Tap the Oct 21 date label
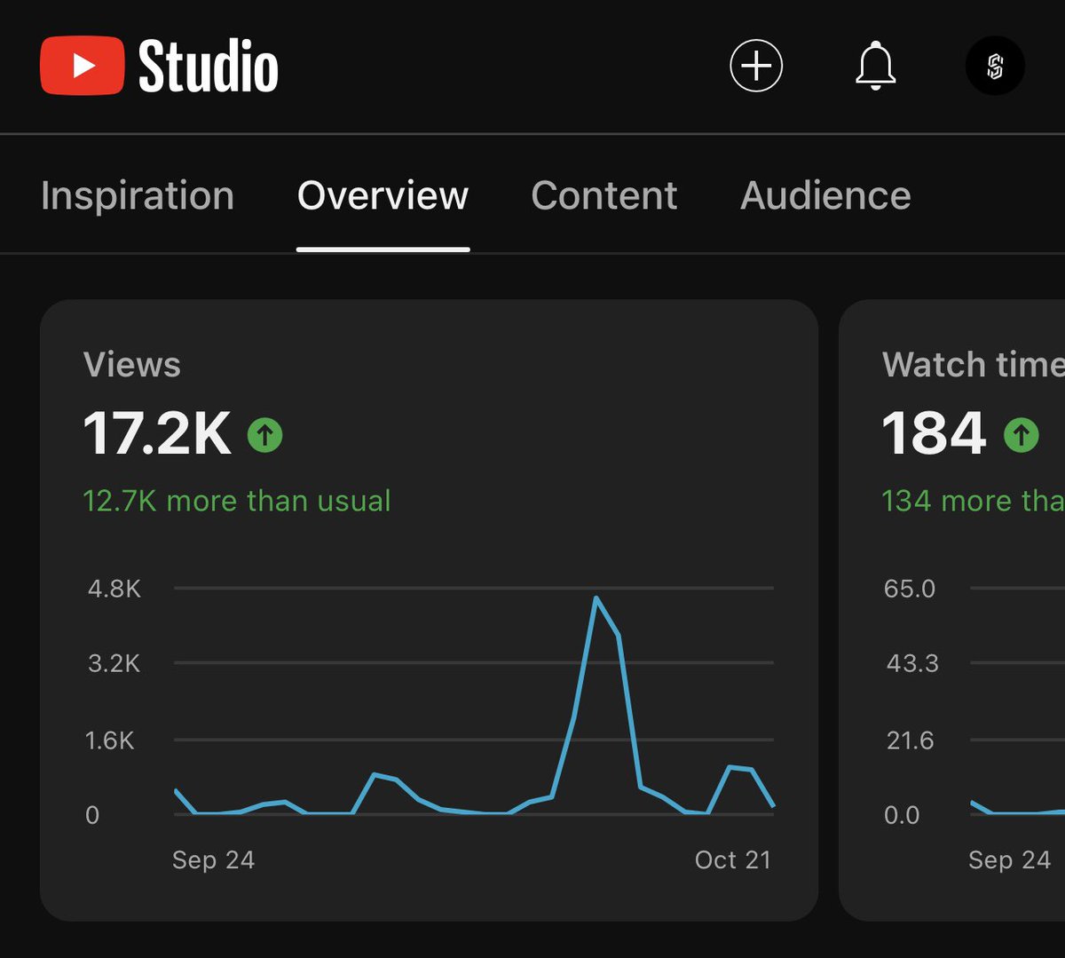This screenshot has width=1065, height=958. (733, 860)
